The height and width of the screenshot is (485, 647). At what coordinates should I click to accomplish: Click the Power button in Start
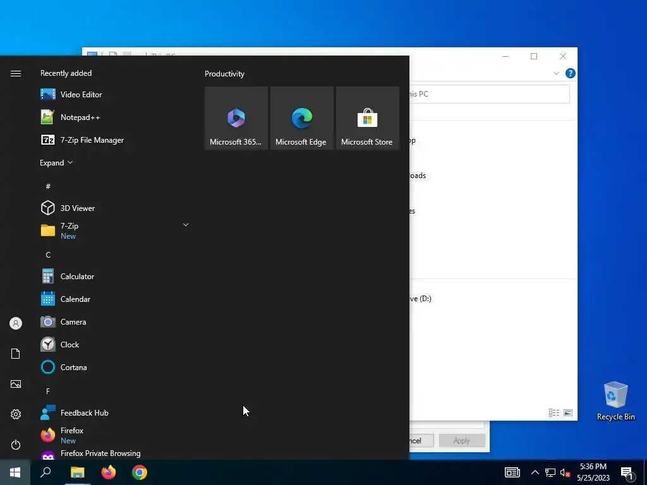click(x=16, y=445)
